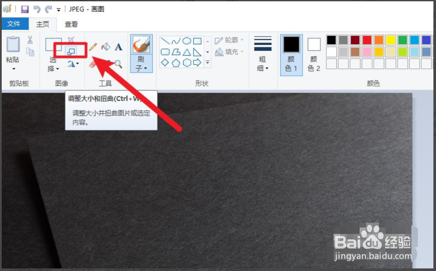Pick the pink color swatch
This screenshot has height=271, width=436.
click(x=367, y=52)
